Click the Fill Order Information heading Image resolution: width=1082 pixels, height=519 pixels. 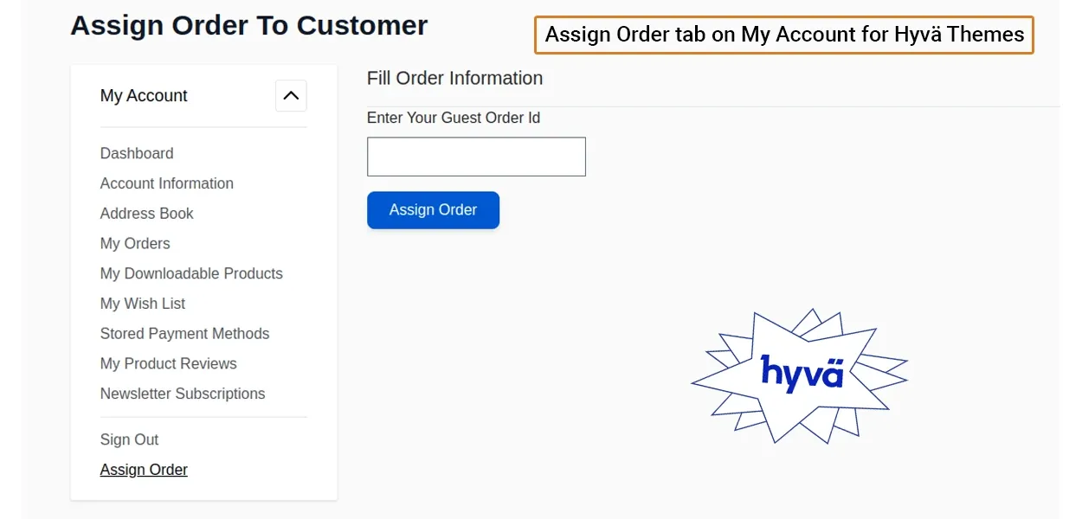[x=454, y=78]
